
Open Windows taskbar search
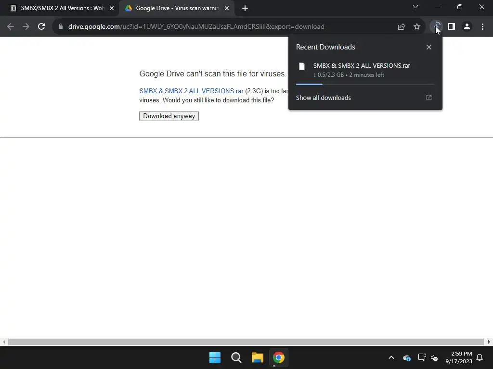click(x=236, y=357)
